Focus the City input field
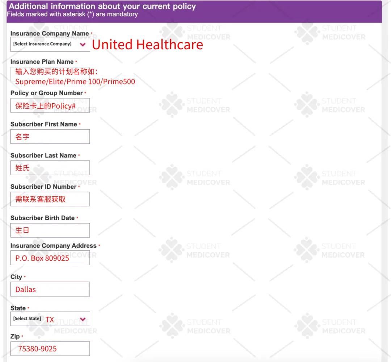391x362 pixels. [50, 289]
